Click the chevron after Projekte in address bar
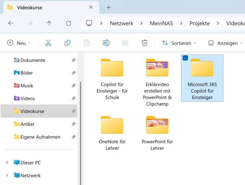The width and height of the screenshot is (245, 185). click(218, 23)
